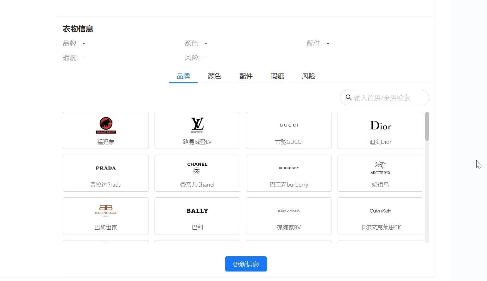Click the magnifier search icon

click(349, 98)
